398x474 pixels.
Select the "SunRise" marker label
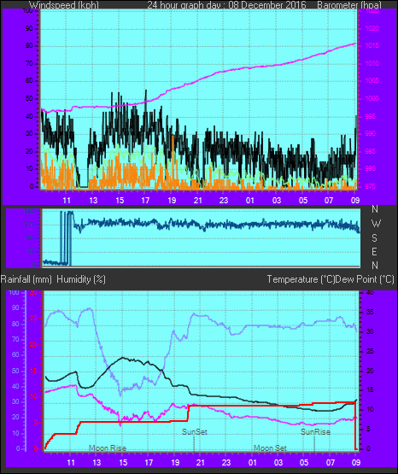pyautogui.click(x=315, y=432)
